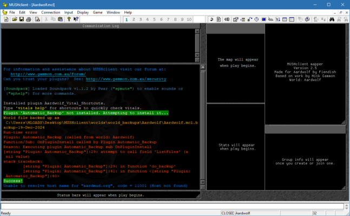Open the Connection menu
Screen dimensions: 350x216
pos(51,12)
